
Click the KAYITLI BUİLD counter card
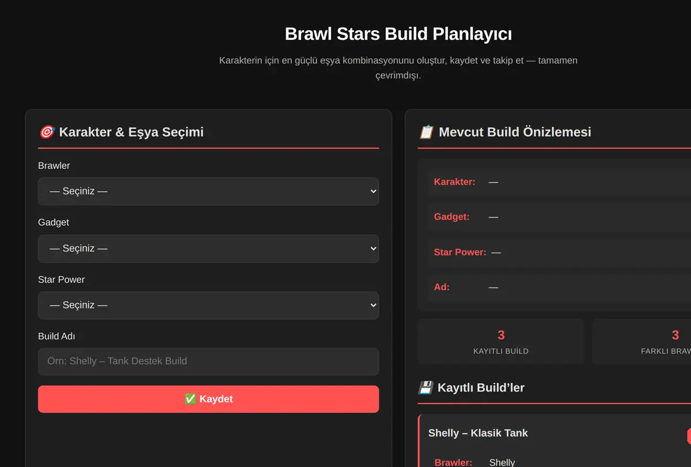click(501, 342)
